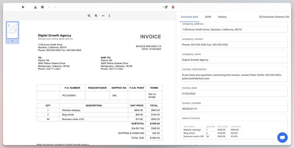Click the red trash delete icon
This screenshot has width=294, height=148.
[x=173, y=7]
